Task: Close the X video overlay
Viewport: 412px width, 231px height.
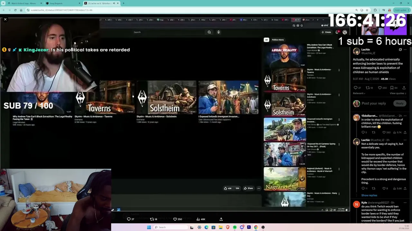Action: click(x=5, y=19)
